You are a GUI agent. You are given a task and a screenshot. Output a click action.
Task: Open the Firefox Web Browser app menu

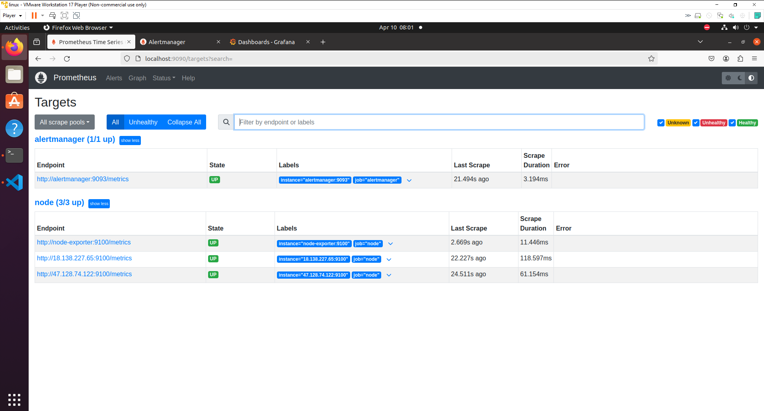coord(78,27)
